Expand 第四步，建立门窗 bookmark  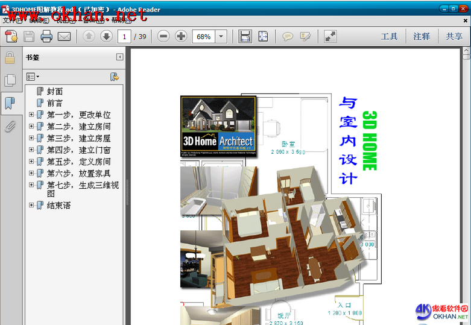(31, 150)
